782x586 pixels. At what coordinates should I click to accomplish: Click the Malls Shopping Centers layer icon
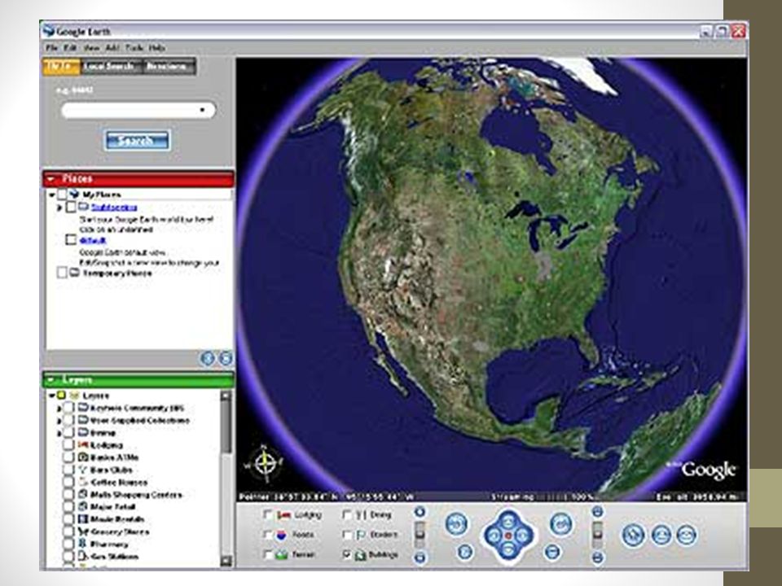83,494
